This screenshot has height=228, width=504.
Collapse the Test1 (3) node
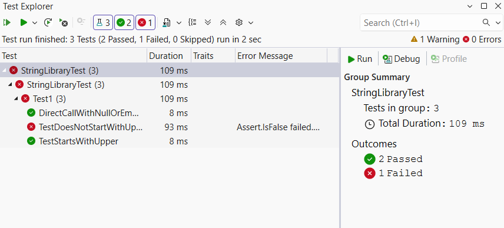click(x=16, y=98)
